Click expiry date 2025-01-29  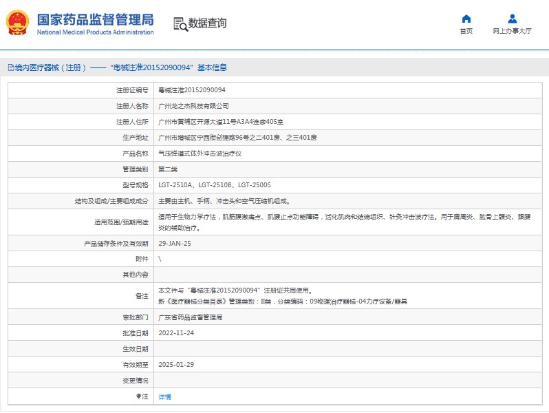point(175,365)
